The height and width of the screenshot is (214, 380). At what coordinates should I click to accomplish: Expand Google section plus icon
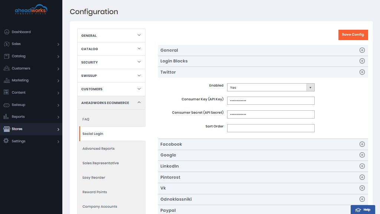[362, 155]
